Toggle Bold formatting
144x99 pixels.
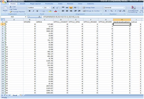click(30, 11)
